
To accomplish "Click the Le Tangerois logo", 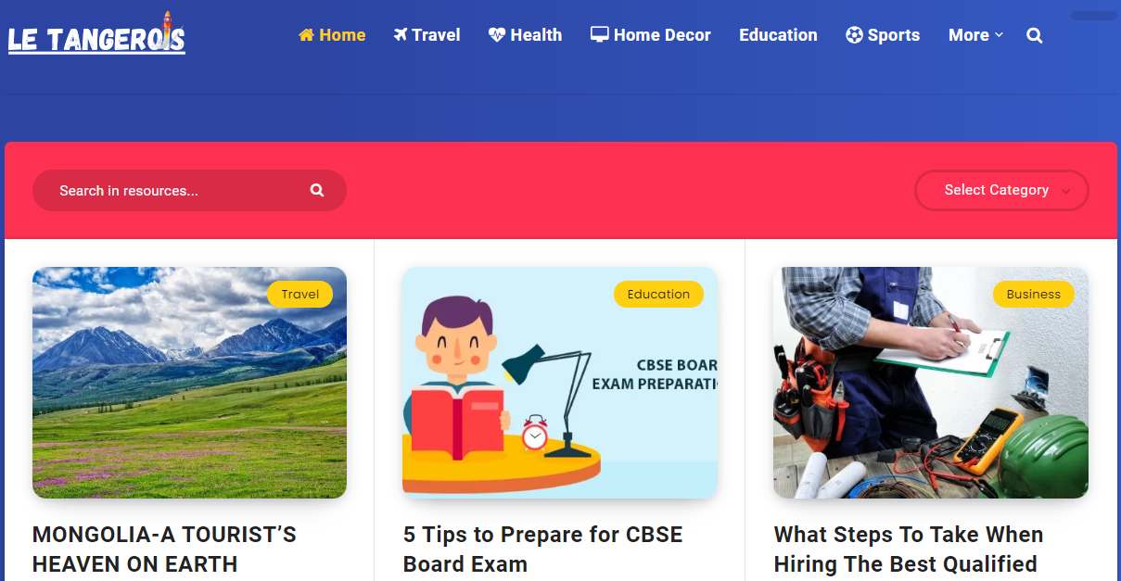I will 96,34.
